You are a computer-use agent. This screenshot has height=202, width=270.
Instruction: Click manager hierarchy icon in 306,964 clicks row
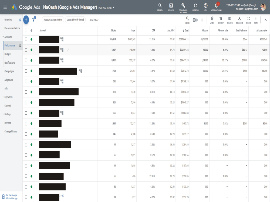(x=62, y=39)
